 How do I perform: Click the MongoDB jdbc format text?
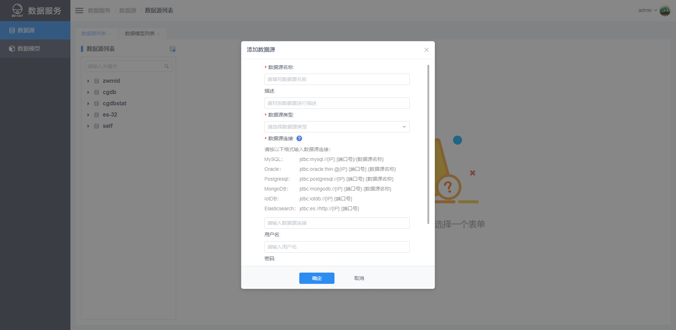(x=345, y=189)
